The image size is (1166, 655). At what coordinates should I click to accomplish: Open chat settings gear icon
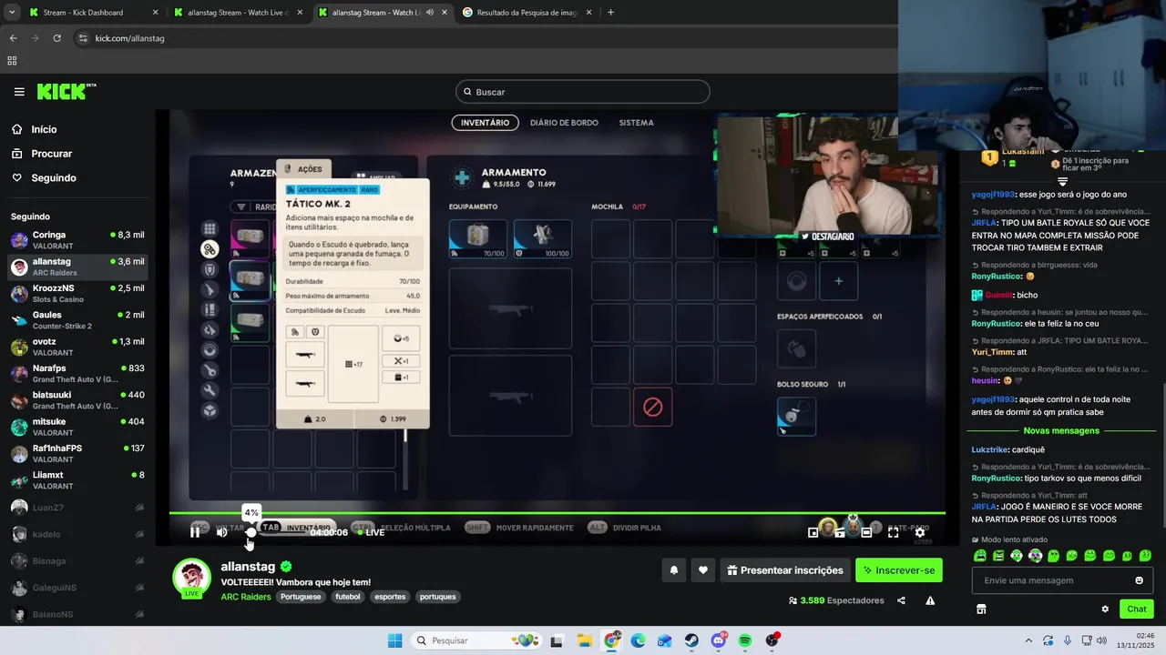click(x=1105, y=610)
